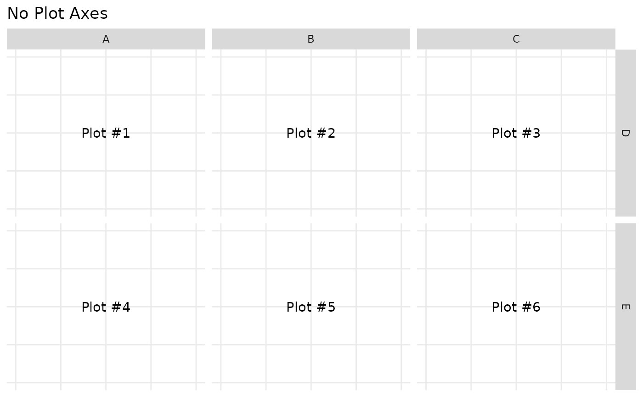
Task: Click the top-right grid cell of Plot #3 panel
Action: click(584, 76)
